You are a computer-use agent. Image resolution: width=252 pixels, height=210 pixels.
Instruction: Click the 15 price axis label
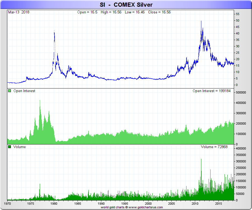pyautogui.click(x=237, y=66)
